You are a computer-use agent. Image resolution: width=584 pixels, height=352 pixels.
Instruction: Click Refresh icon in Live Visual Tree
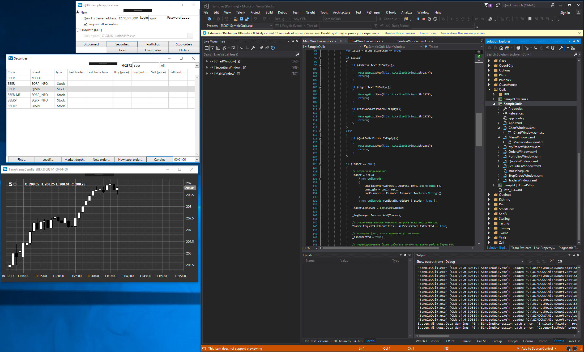[273, 48]
